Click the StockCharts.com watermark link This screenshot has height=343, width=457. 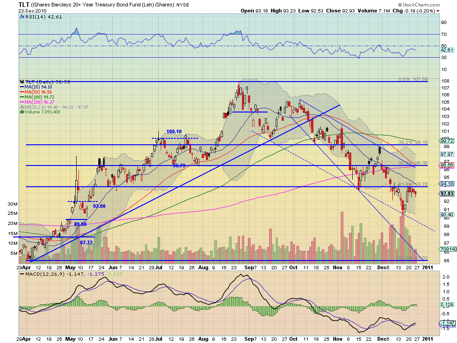pos(419,5)
